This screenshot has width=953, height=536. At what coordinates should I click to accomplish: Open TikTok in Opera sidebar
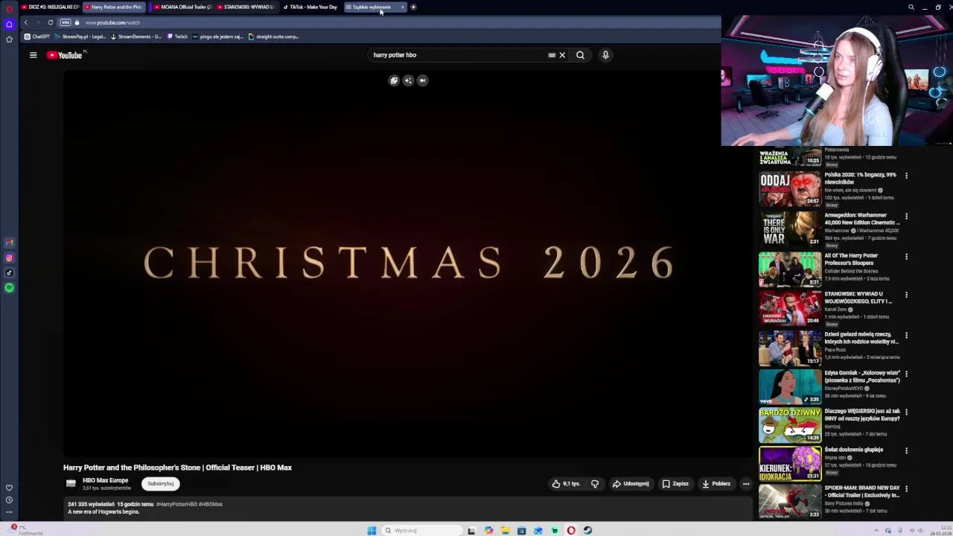[9, 273]
